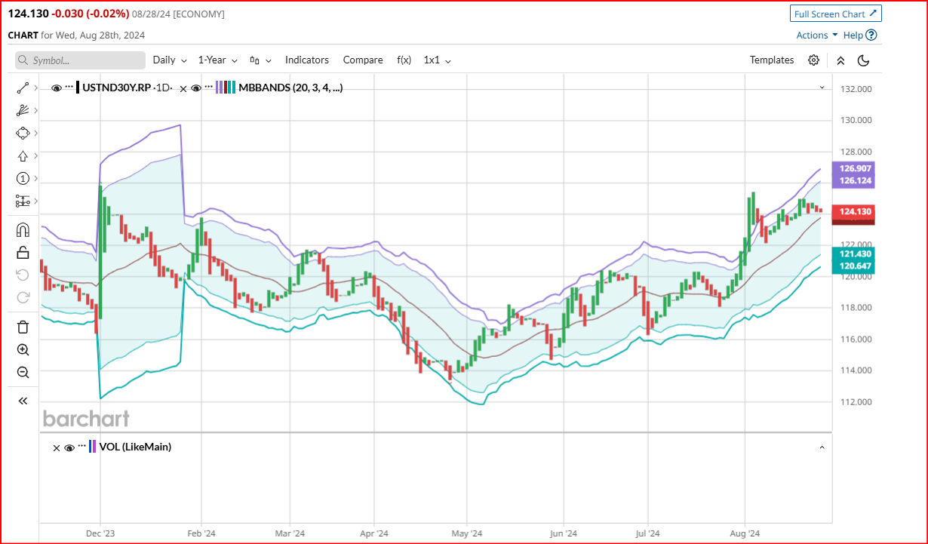Open the chart settings gear
The height and width of the screenshot is (544, 928).
pyautogui.click(x=813, y=60)
